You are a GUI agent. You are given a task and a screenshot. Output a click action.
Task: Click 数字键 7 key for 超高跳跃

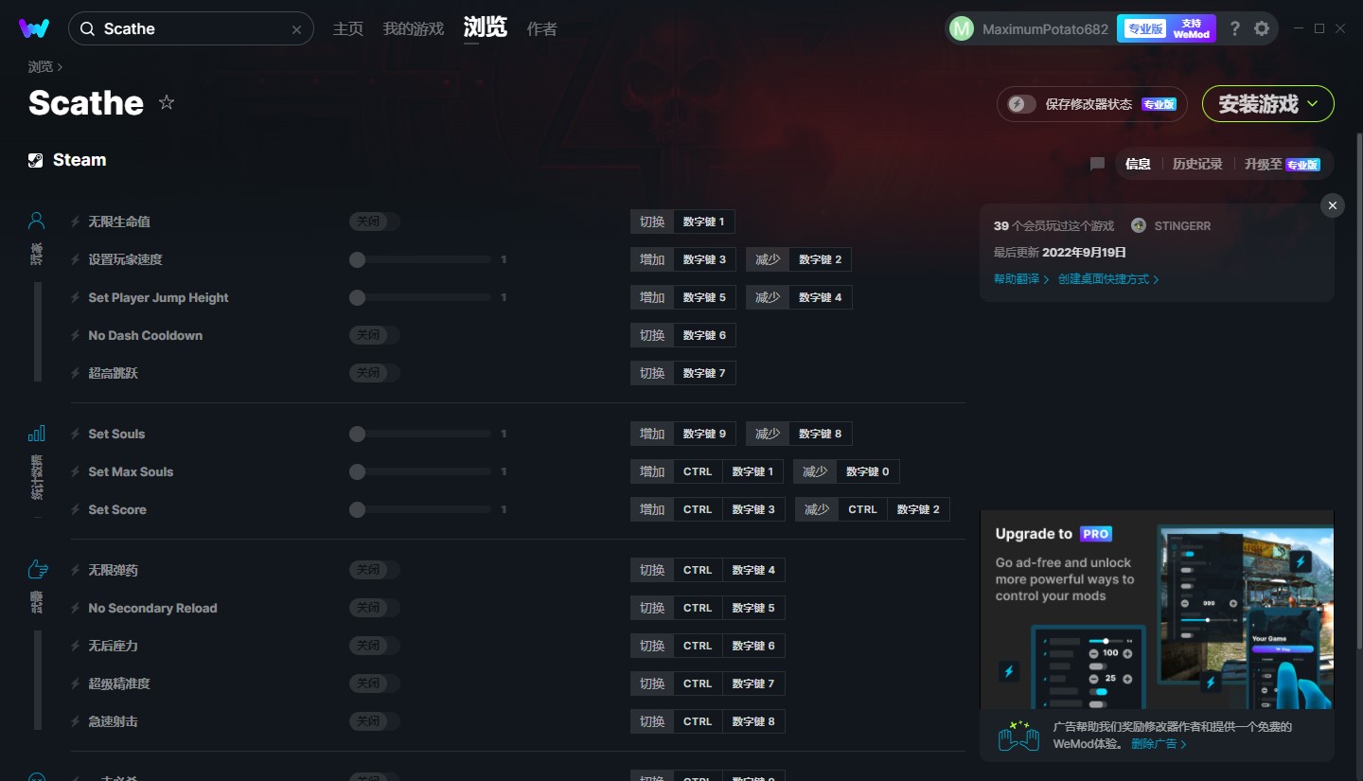tap(704, 373)
